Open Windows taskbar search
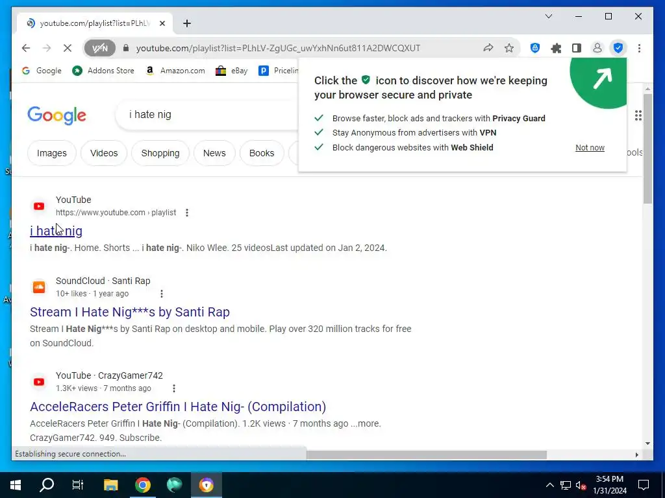Image resolution: width=665 pixels, height=498 pixels. tap(47, 485)
